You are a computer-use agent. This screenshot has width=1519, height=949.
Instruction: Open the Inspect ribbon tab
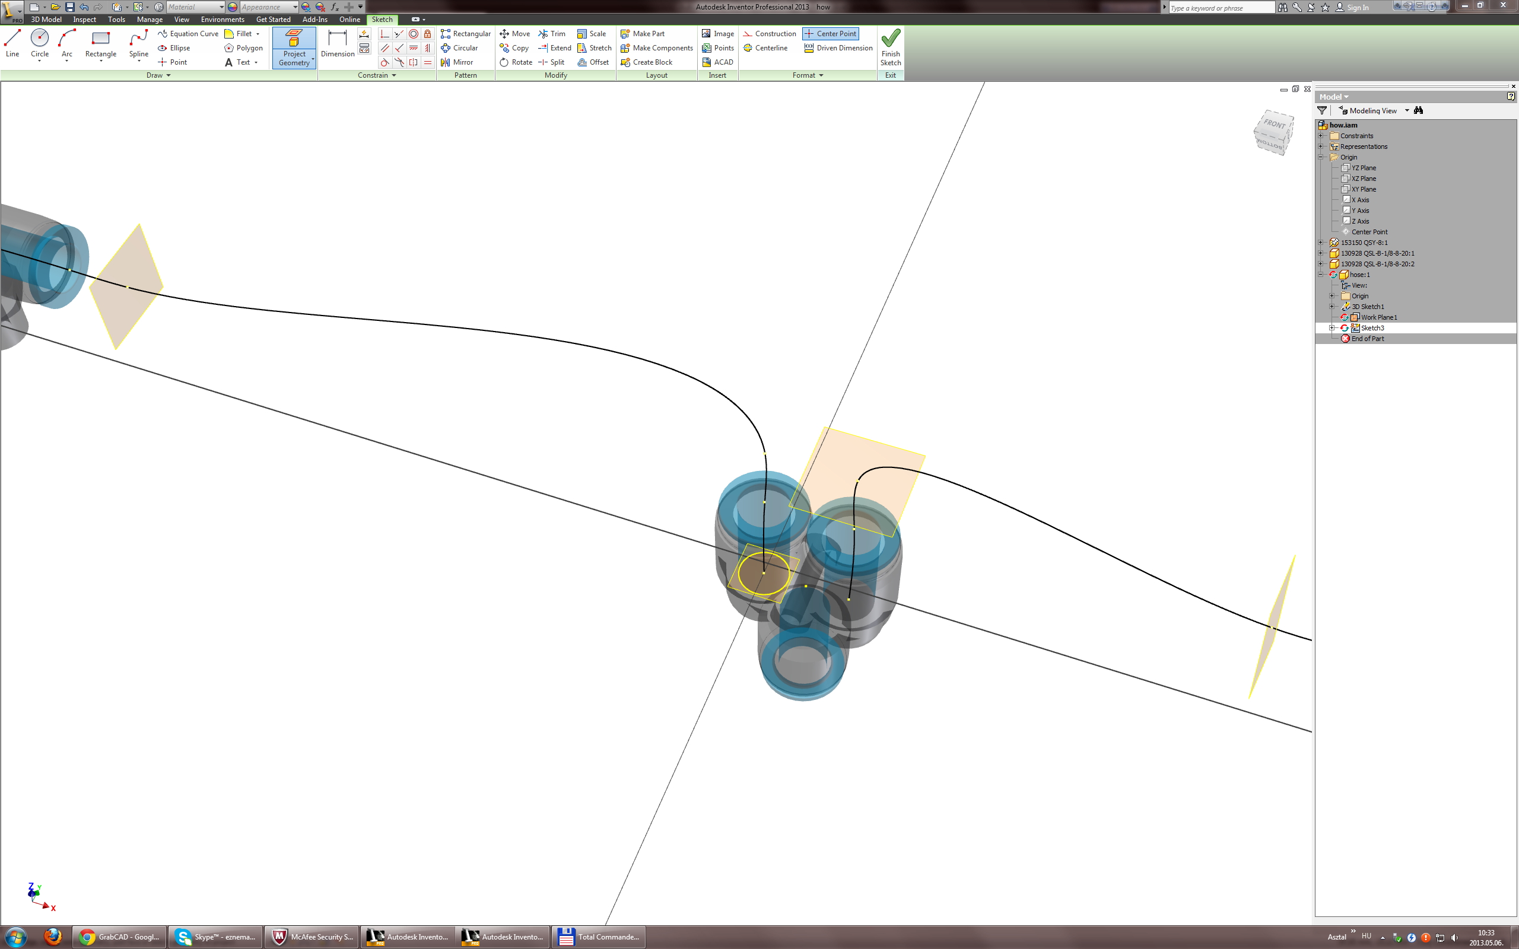84,20
